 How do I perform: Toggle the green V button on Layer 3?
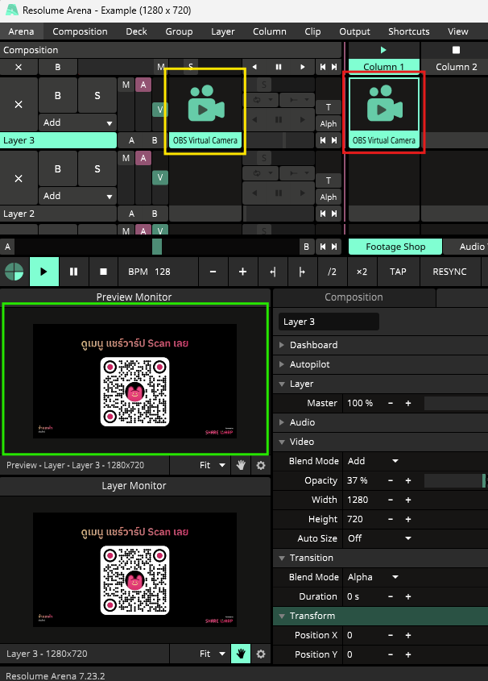point(160,110)
